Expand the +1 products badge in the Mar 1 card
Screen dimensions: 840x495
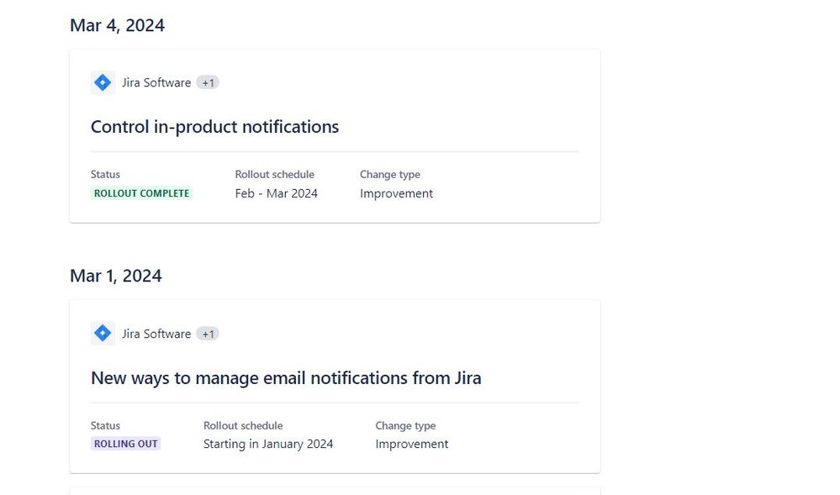pos(208,334)
